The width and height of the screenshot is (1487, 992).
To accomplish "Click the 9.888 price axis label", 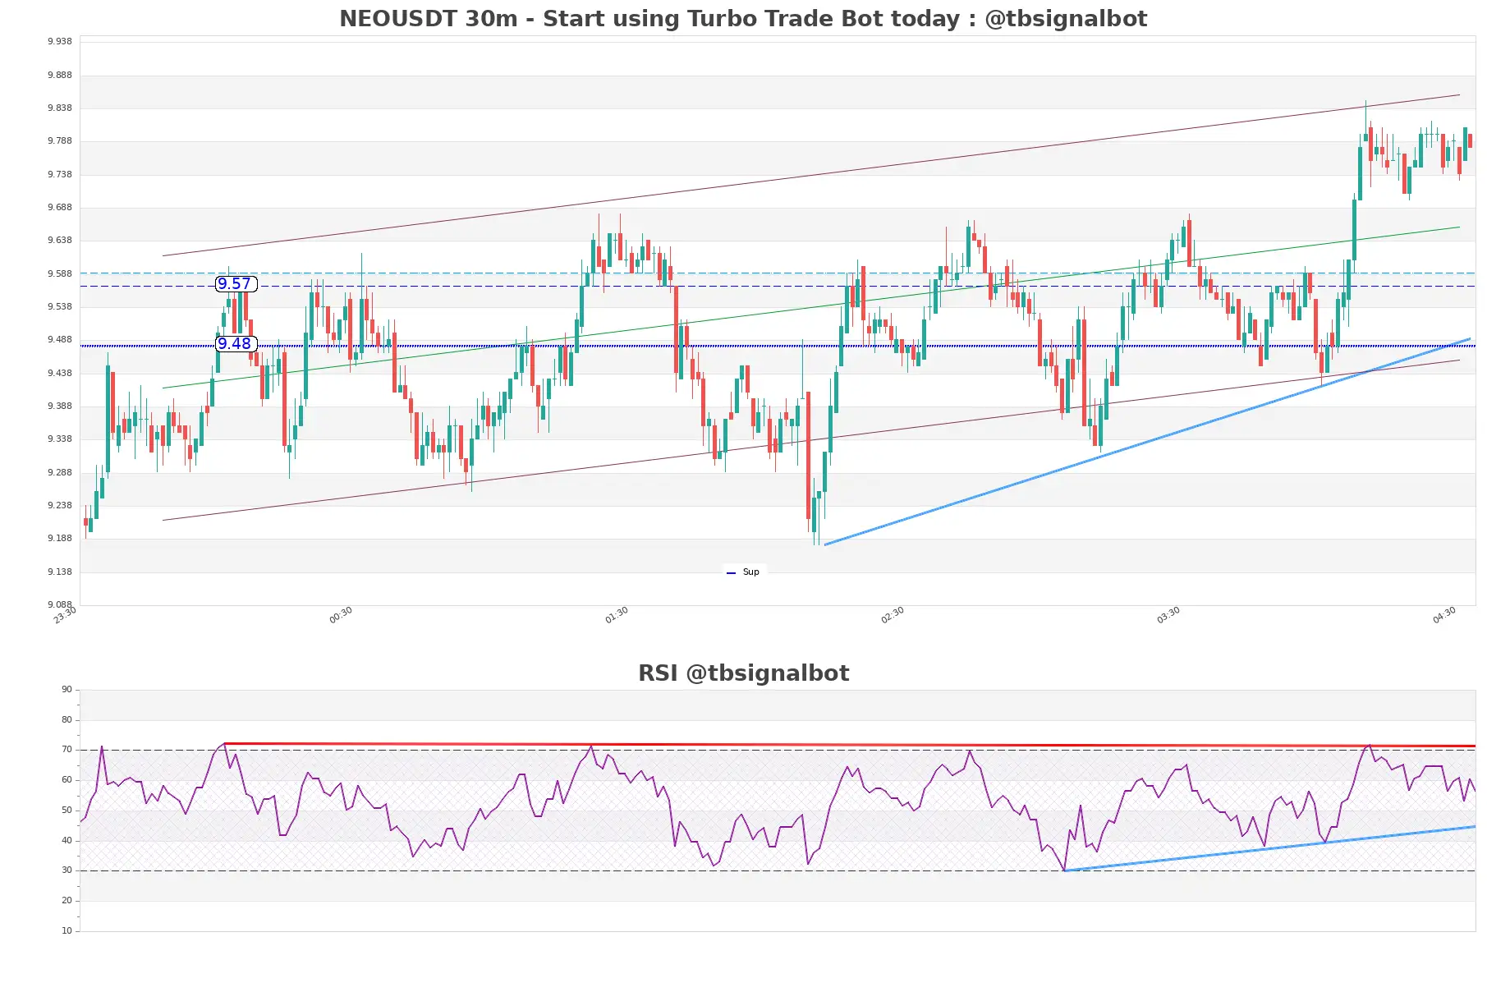I will [x=60, y=76].
